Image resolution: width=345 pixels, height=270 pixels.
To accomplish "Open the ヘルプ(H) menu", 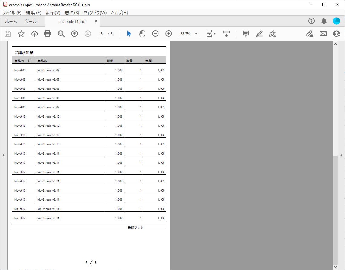I will pos(119,12).
